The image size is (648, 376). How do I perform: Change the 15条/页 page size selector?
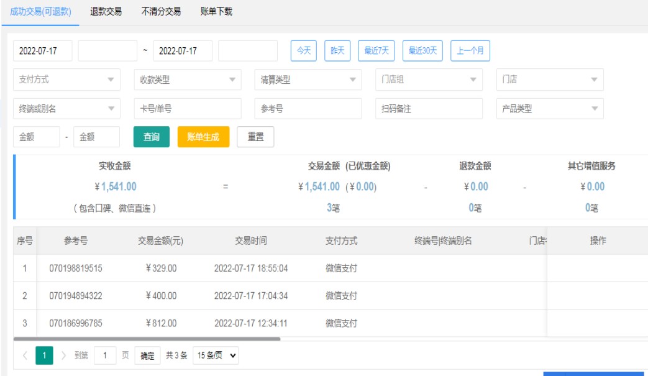click(216, 355)
